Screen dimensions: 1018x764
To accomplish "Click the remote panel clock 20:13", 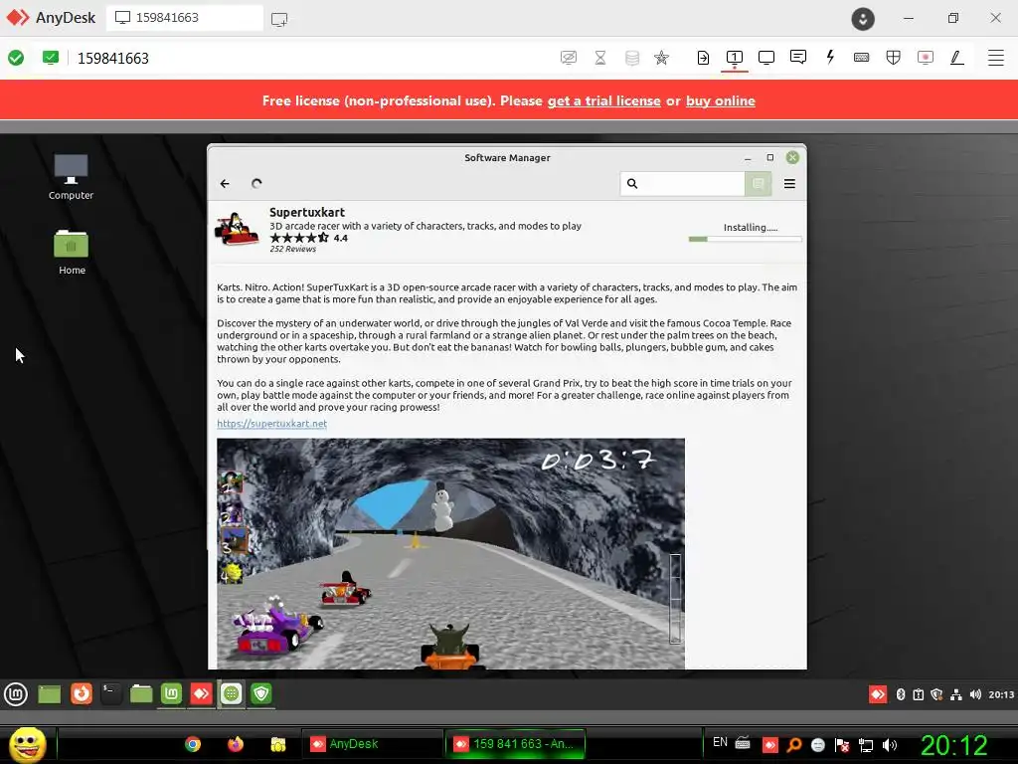I will click(1001, 694).
